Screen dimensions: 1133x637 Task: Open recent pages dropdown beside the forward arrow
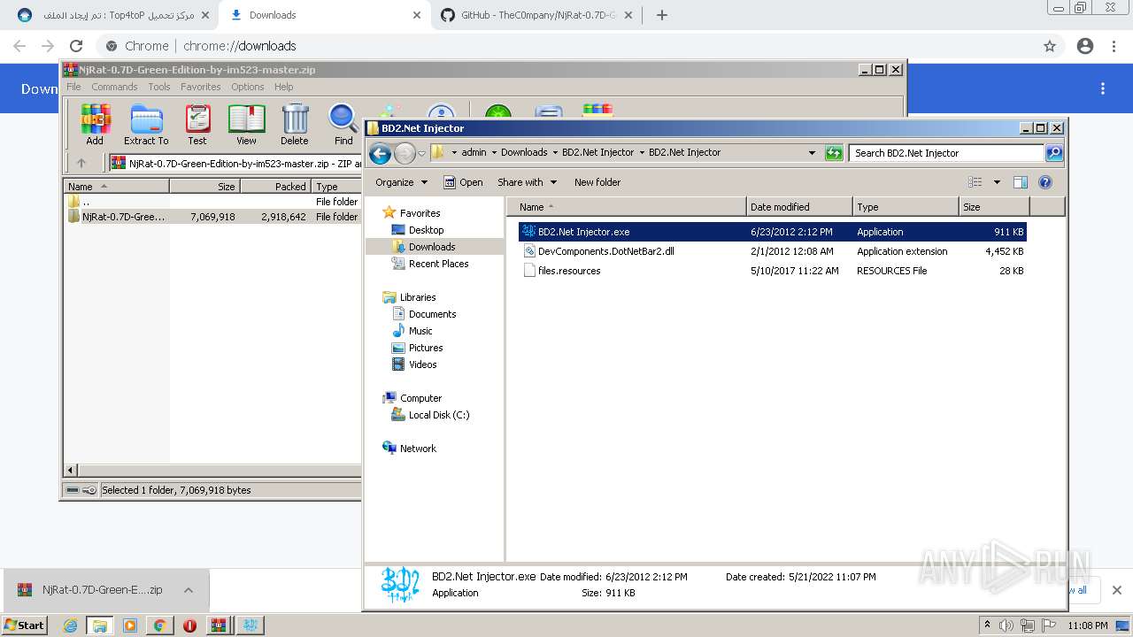pyautogui.click(x=421, y=153)
